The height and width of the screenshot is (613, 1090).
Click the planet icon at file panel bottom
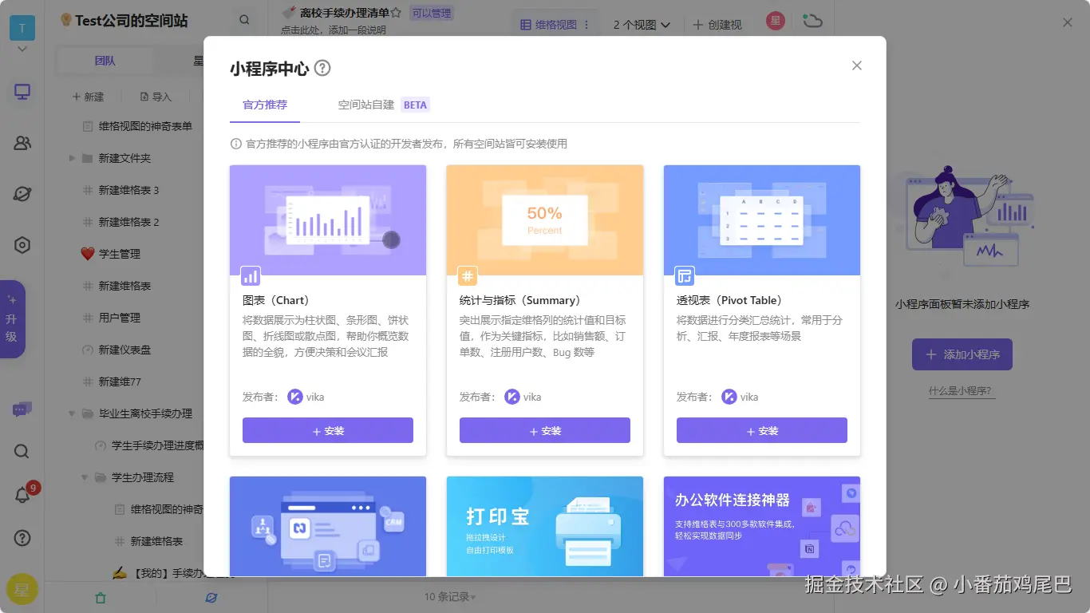tap(211, 597)
